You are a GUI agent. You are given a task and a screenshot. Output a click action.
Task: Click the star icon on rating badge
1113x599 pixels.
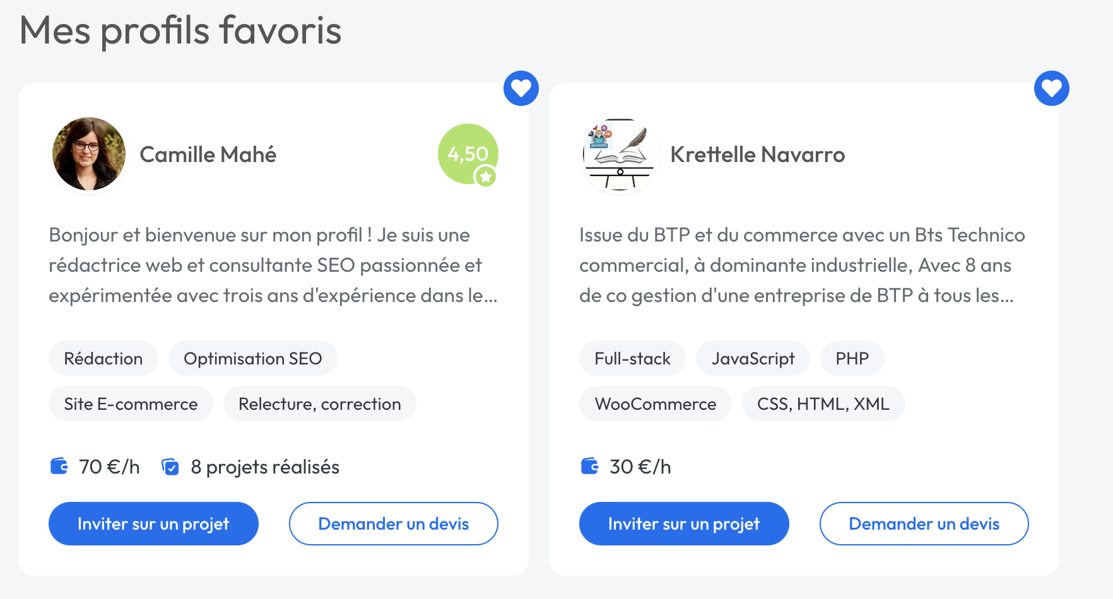coord(486,177)
